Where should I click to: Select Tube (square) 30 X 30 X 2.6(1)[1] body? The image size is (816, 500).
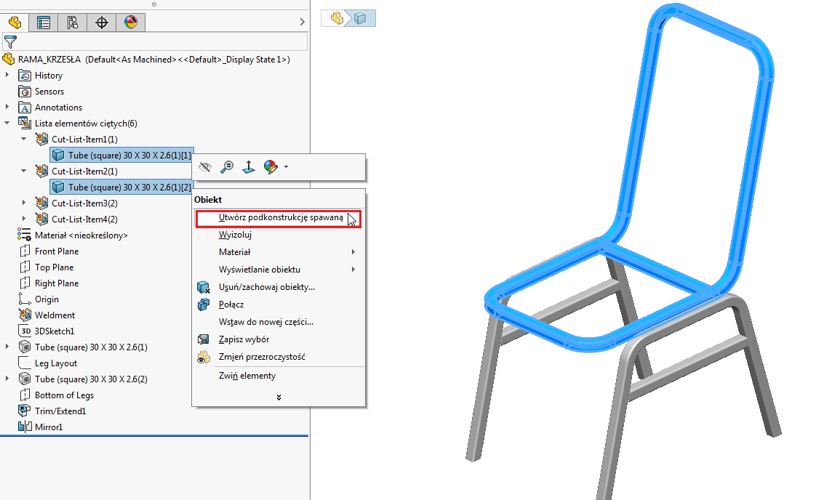122,155
